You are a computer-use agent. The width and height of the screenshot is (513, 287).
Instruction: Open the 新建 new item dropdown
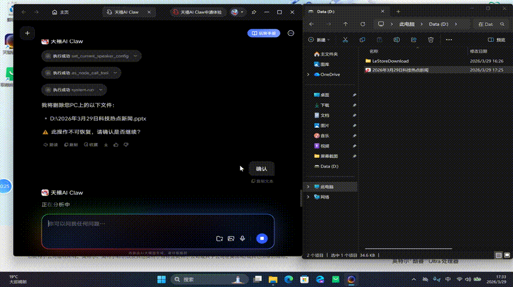coord(319,40)
